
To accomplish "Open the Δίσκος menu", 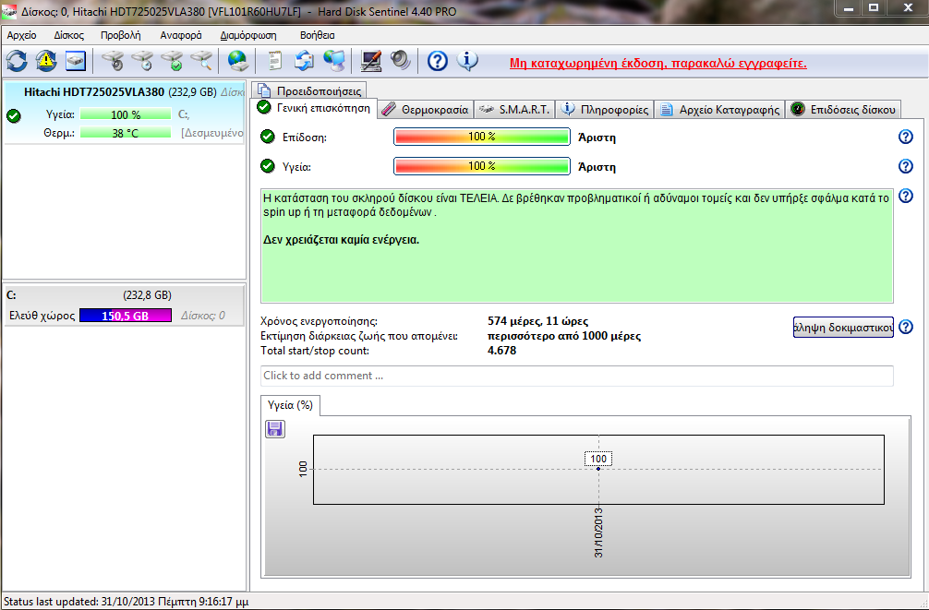I will click(x=68, y=35).
